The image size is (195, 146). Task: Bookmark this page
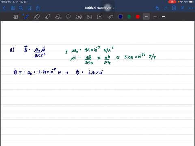click(x=29, y=8)
